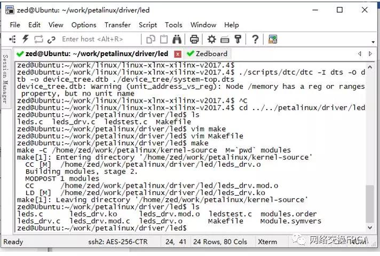The height and width of the screenshot is (256, 380).
Task: Open the Transfer menu
Action: pyautogui.click(x=117, y=25)
